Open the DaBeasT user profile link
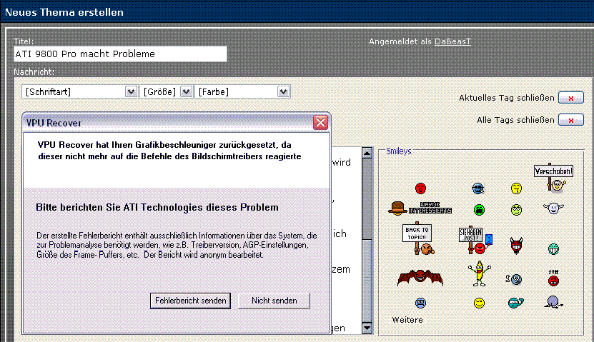The width and height of the screenshot is (594, 342). tap(452, 41)
